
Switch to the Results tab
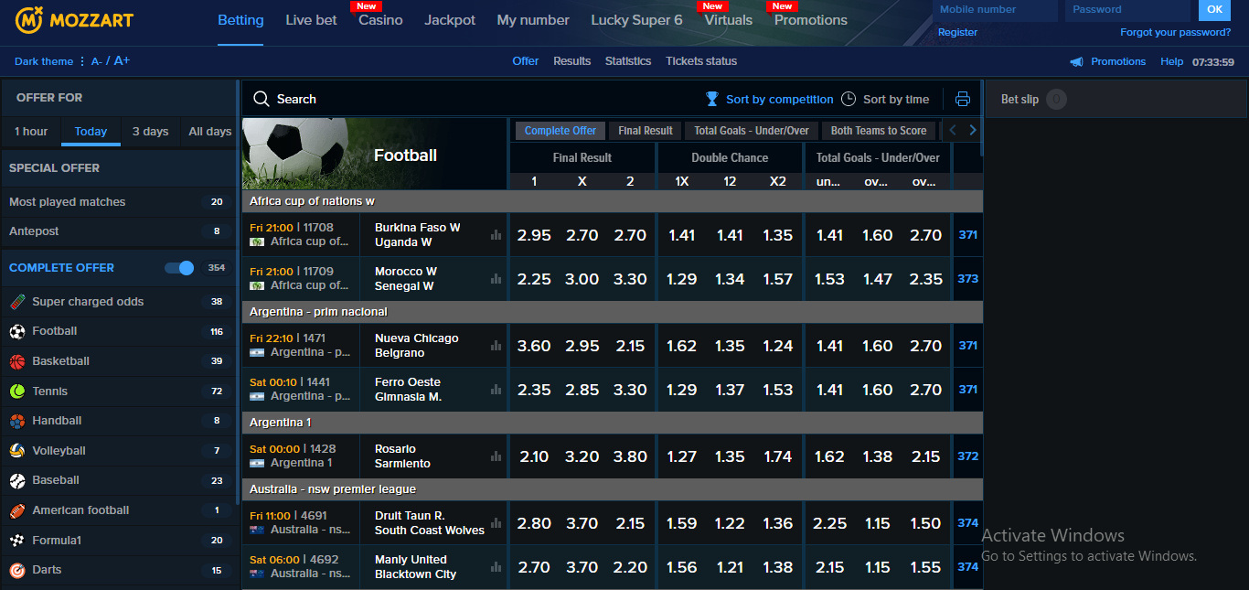pos(571,61)
